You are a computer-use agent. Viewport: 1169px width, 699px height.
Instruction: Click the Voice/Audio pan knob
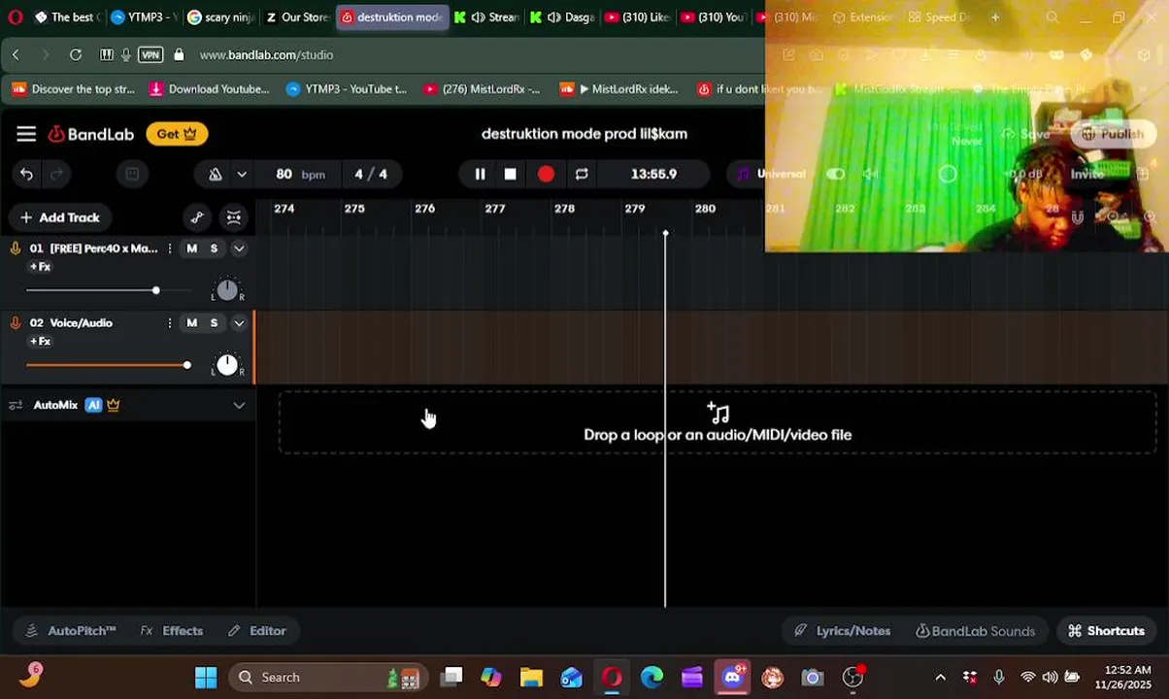click(x=227, y=364)
